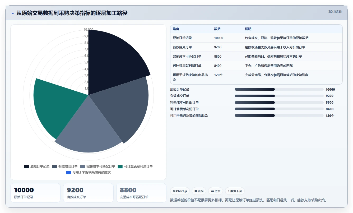Click the 有效成交订单 progress bar
This screenshot has height=213, width=353.
279,96
